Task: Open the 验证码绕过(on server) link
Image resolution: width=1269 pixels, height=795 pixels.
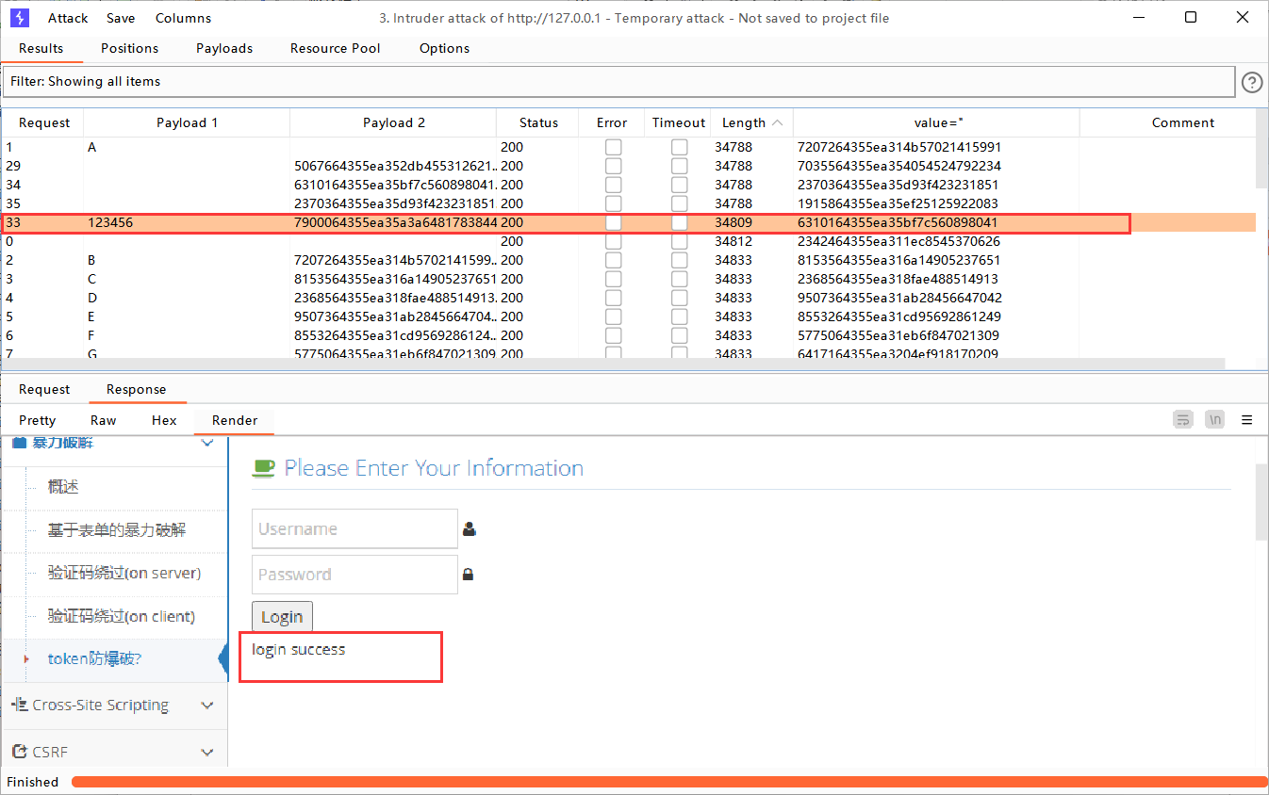Action: 124,573
